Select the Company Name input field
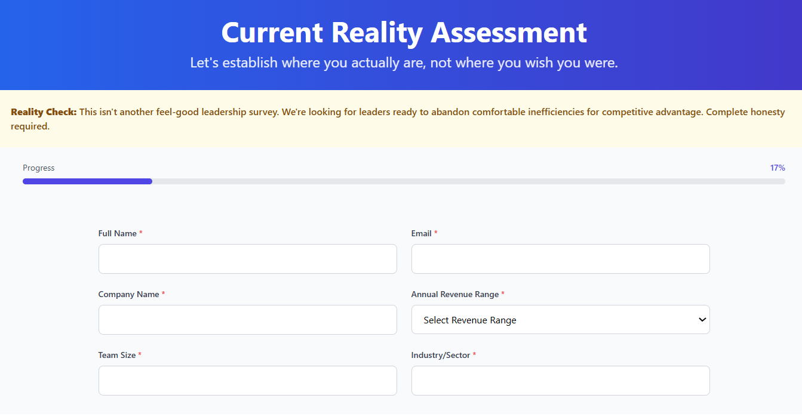Viewport: 802px width, 420px height. click(247, 320)
